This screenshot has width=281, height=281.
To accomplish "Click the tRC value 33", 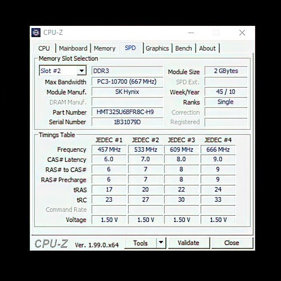I will tap(218, 200).
